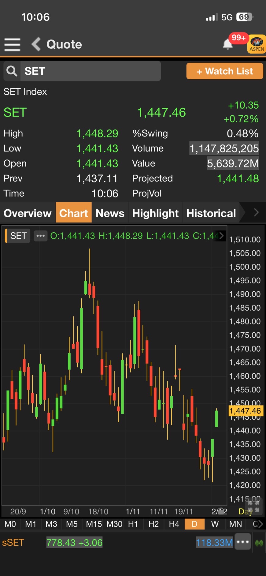Screen dimensions: 266x576
Task: Tap the status bar clock 10:06
Action: coord(35,17)
